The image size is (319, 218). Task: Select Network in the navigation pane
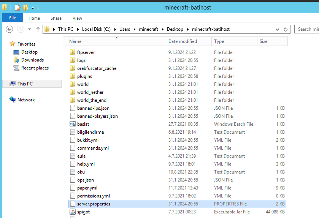[x=26, y=100]
